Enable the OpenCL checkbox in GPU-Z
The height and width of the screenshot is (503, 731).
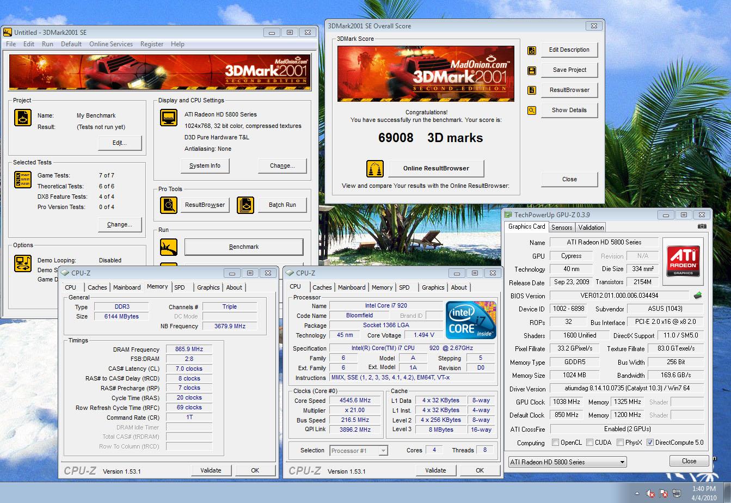(x=555, y=443)
